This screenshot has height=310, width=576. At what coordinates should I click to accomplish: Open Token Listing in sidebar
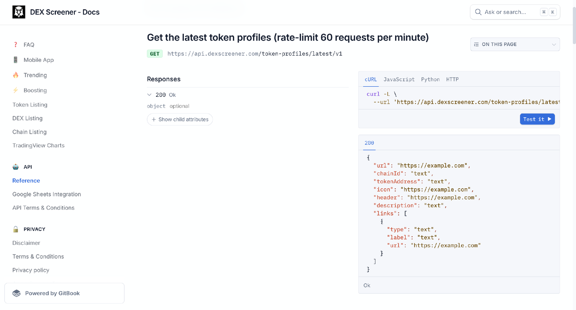coord(30,104)
